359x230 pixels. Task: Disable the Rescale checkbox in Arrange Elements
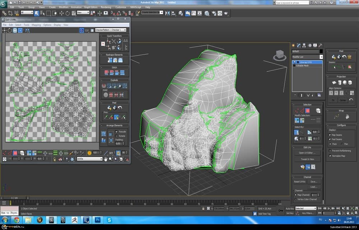pyautogui.click(x=117, y=132)
